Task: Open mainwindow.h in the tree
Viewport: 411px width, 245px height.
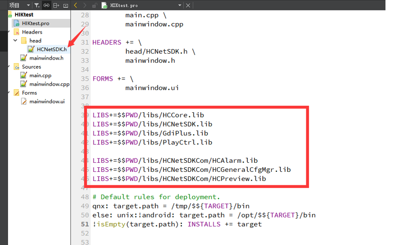Action: tap(47, 58)
